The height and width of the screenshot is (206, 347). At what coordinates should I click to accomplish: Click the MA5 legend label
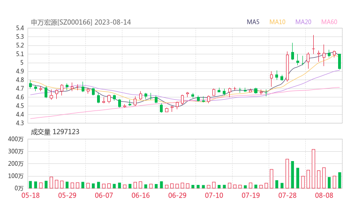click(x=253, y=22)
